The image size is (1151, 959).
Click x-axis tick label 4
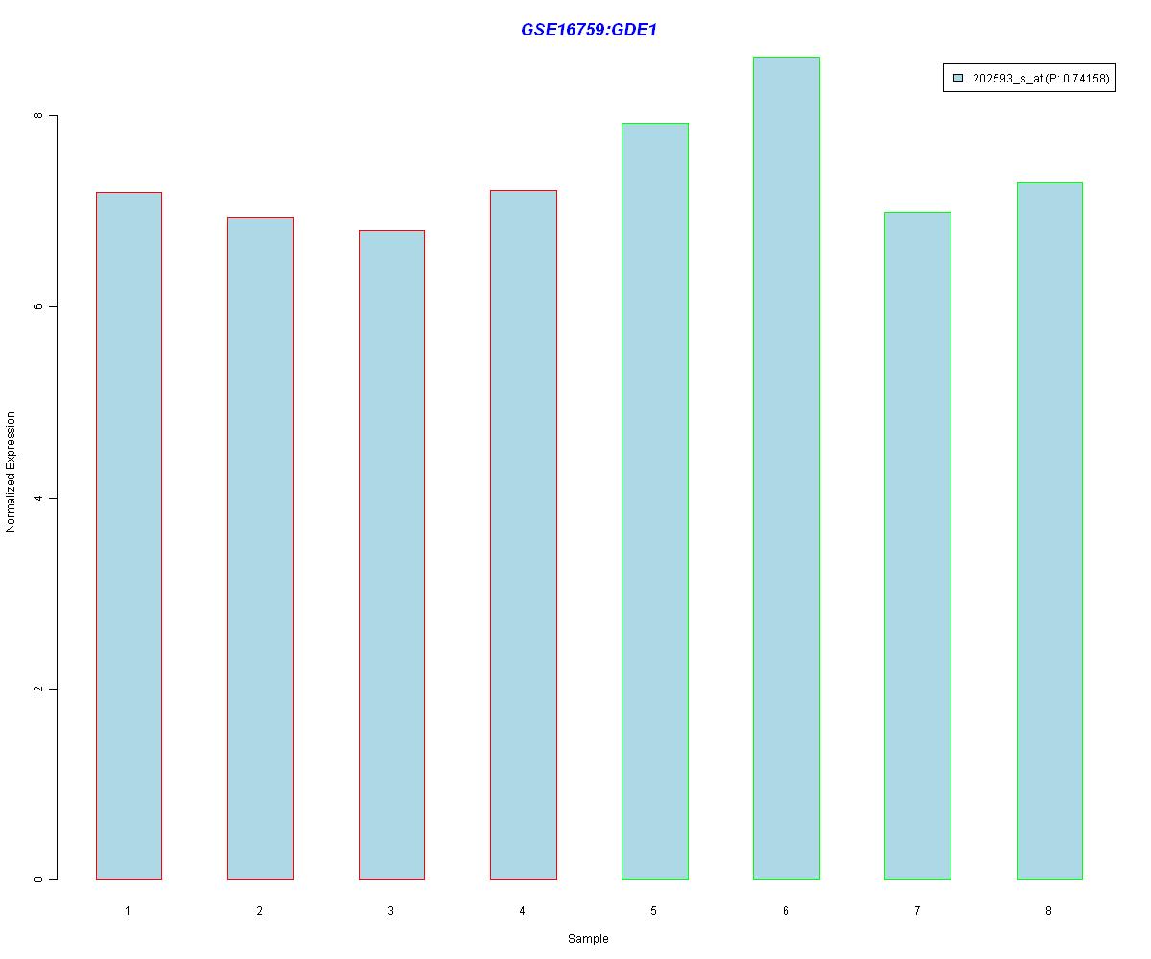522,910
